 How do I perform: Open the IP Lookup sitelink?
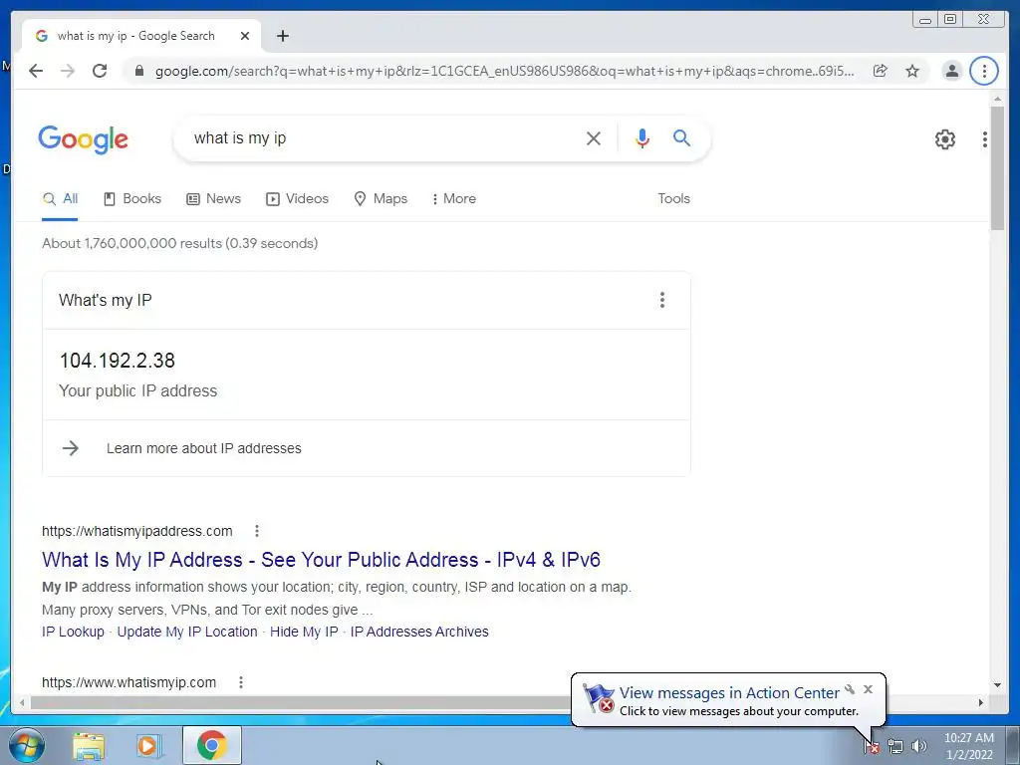pyautogui.click(x=73, y=632)
